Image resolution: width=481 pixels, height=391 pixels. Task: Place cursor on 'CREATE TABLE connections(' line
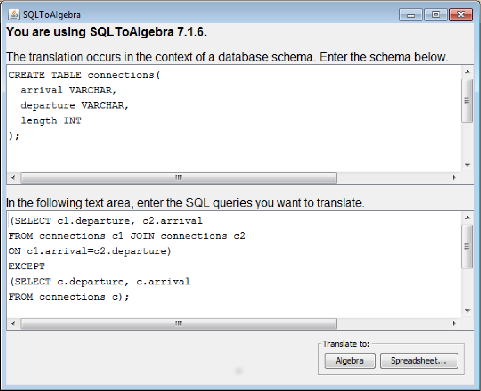click(x=84, y=75)
